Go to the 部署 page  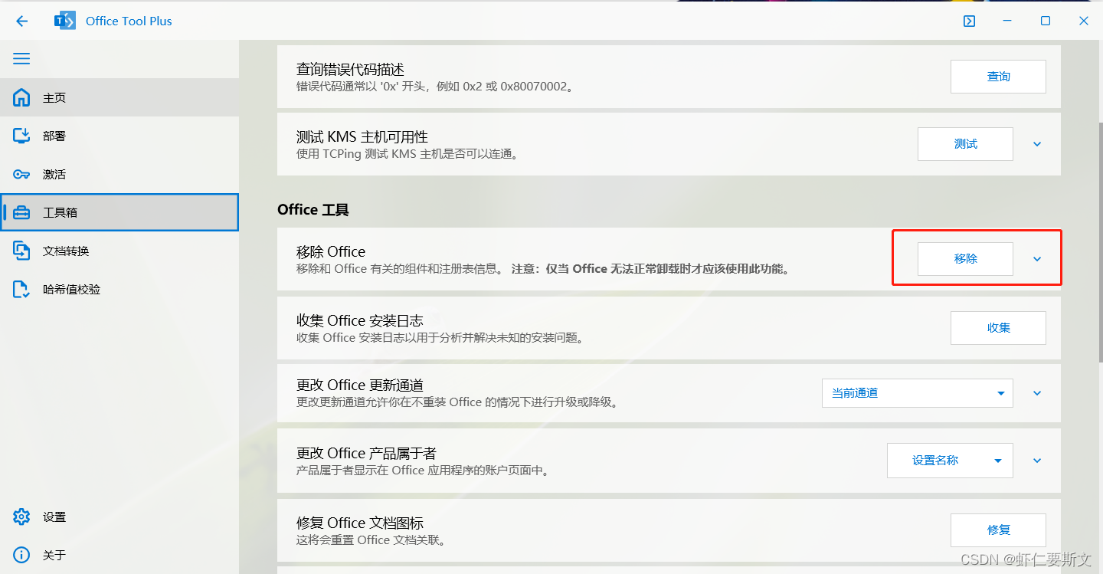click(x=119, y=136)
